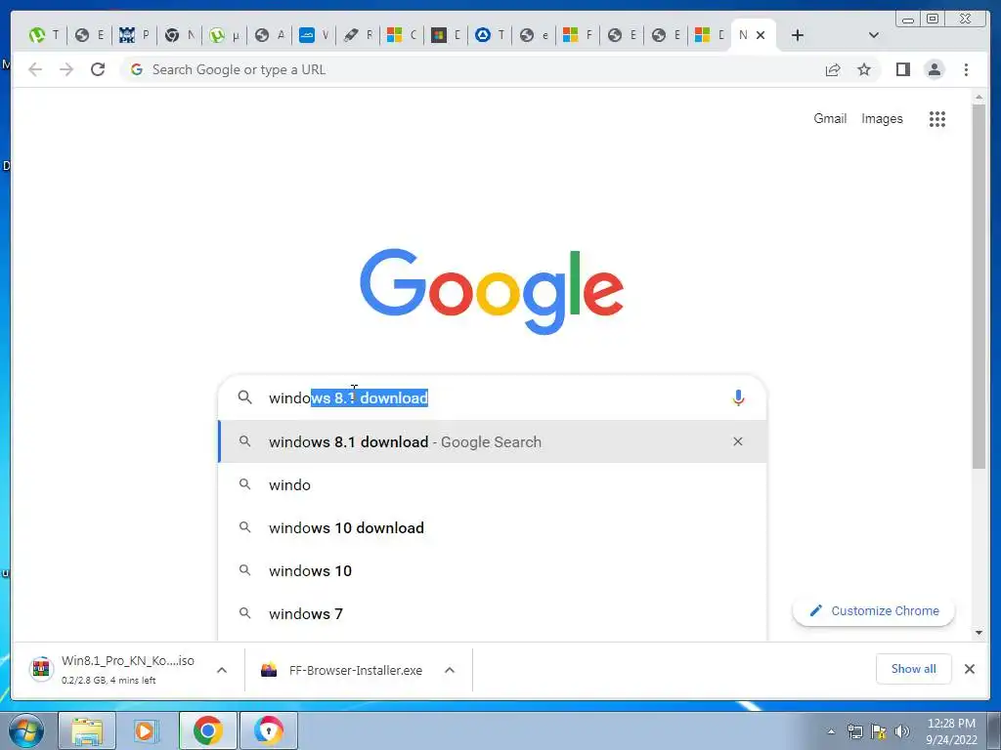Reload the current page

click(x=98, y=69)
